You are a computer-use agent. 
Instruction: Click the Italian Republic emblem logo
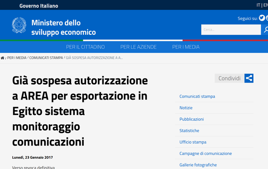19,25
